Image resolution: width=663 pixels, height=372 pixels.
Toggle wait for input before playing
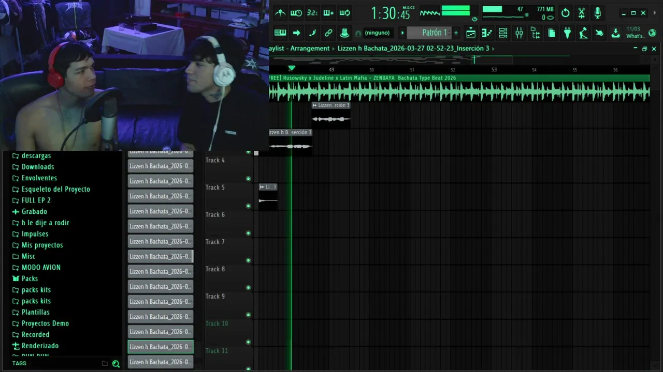click(x=296, y=13)
